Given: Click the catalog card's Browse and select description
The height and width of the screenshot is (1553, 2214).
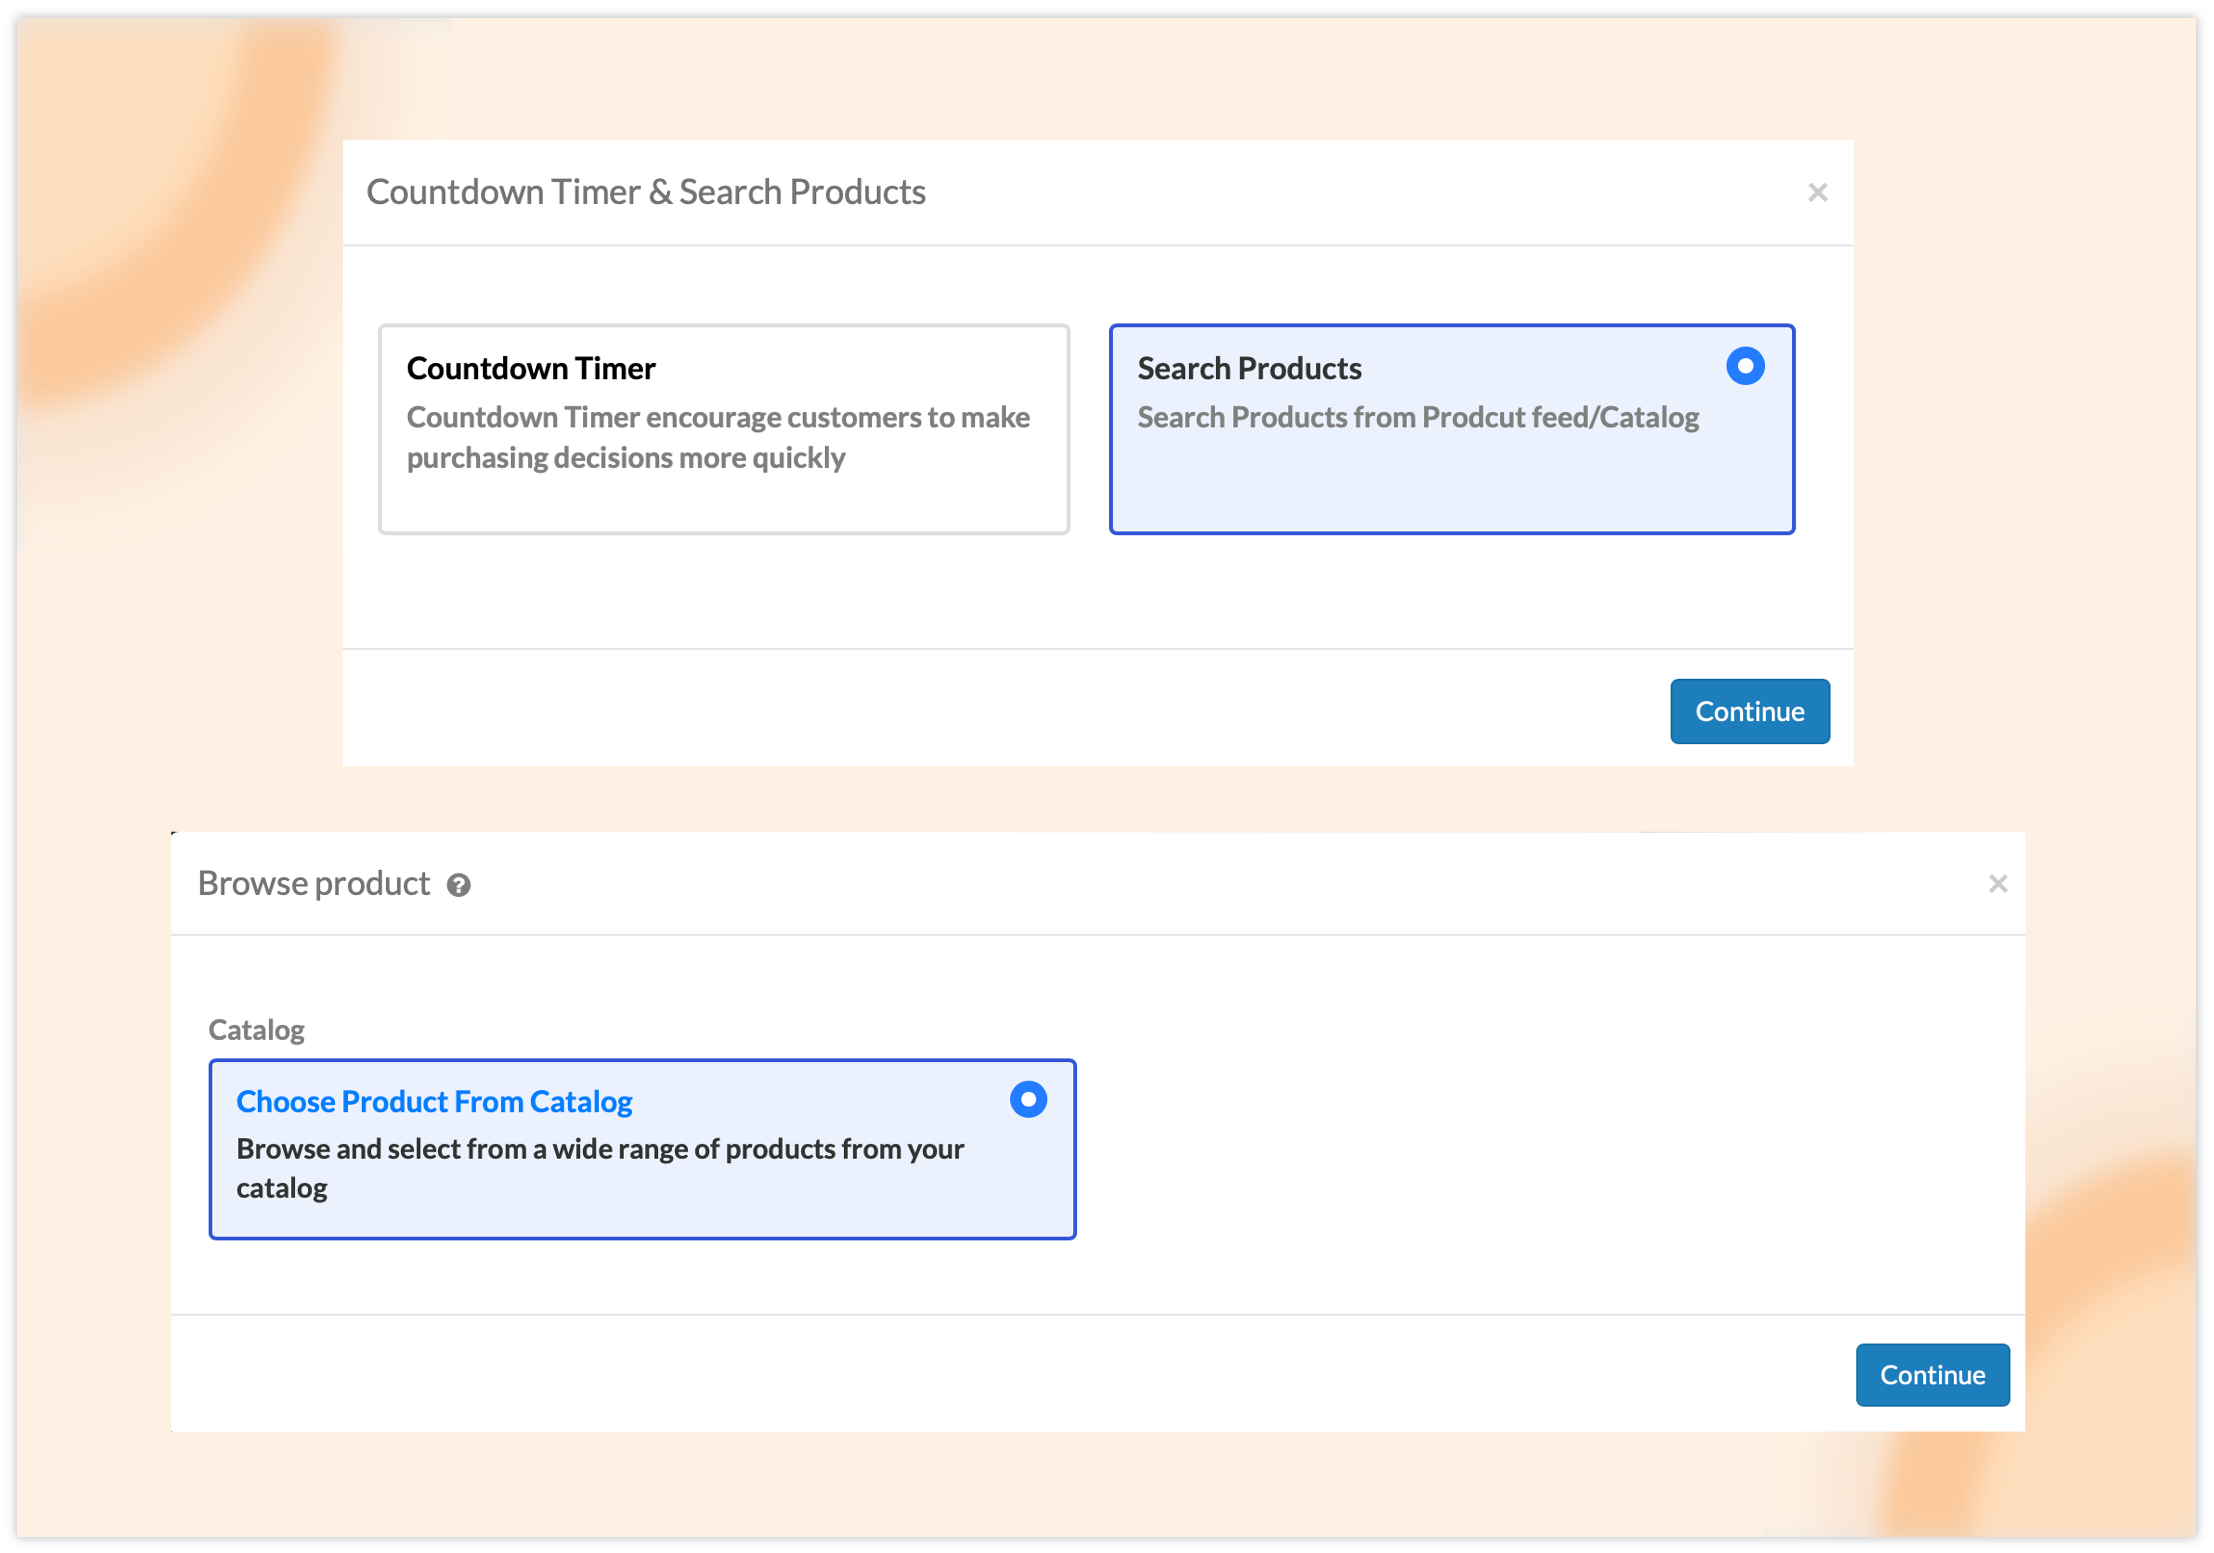Looking at the screenshot, I should (600, 1149).
